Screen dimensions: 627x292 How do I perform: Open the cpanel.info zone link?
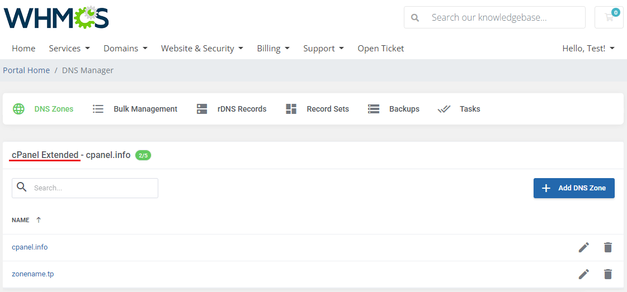(x=30, y=247)
